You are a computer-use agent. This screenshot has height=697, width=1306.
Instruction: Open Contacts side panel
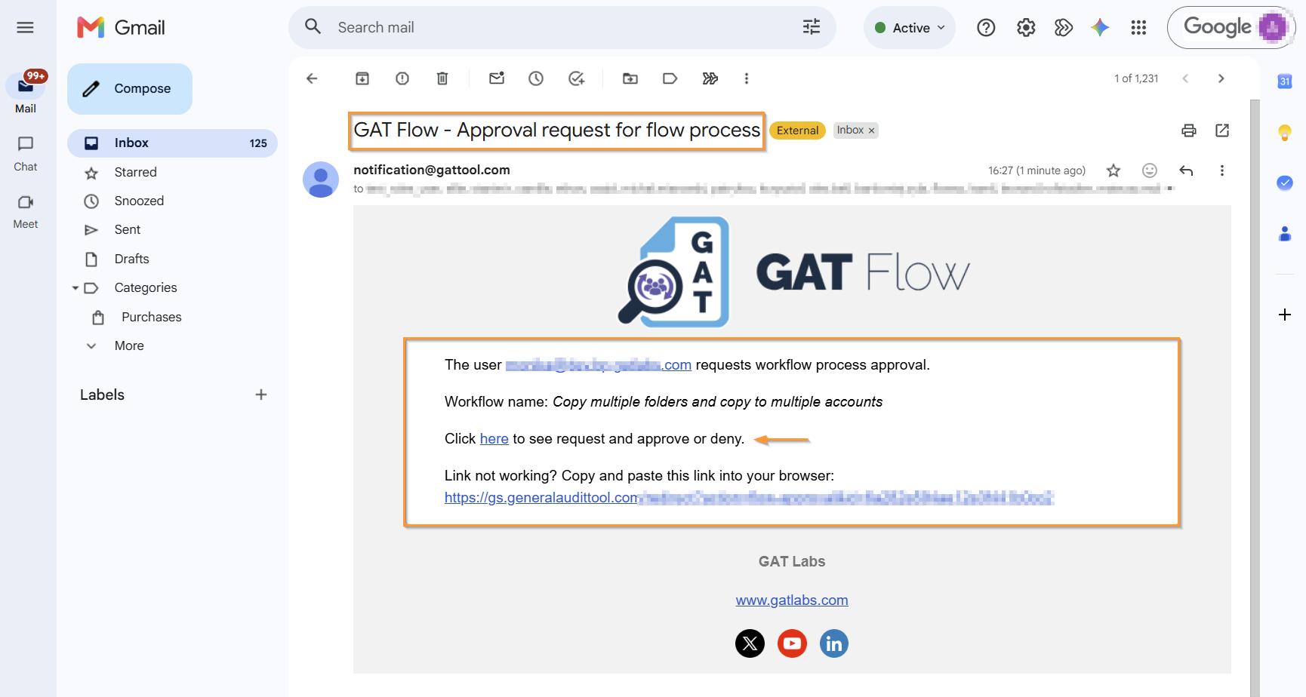coord(1285,234)
